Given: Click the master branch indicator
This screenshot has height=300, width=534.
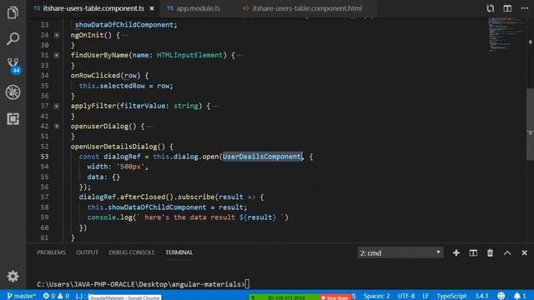Looking at the screenshot, I should 21,296.
